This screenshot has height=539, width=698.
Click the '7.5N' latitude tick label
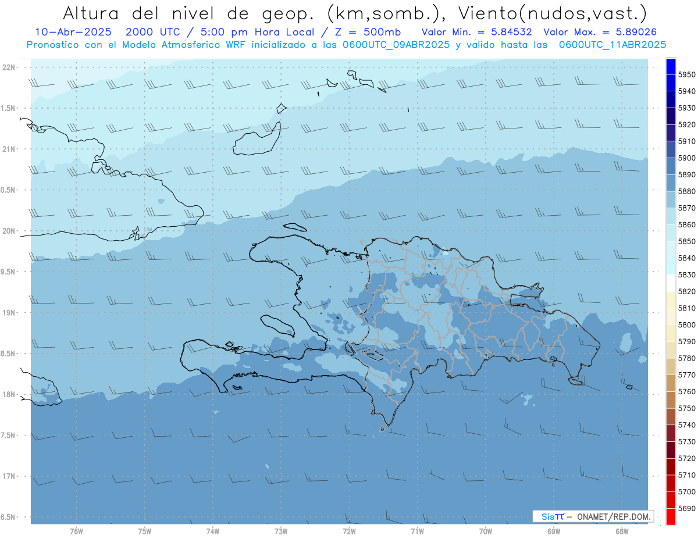point(8,436)
